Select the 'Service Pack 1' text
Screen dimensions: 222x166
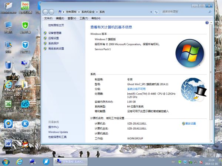click(102, 49)
